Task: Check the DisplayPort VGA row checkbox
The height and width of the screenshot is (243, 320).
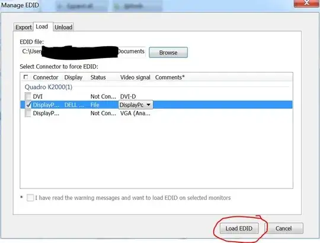Action: [x=28, y=114]
